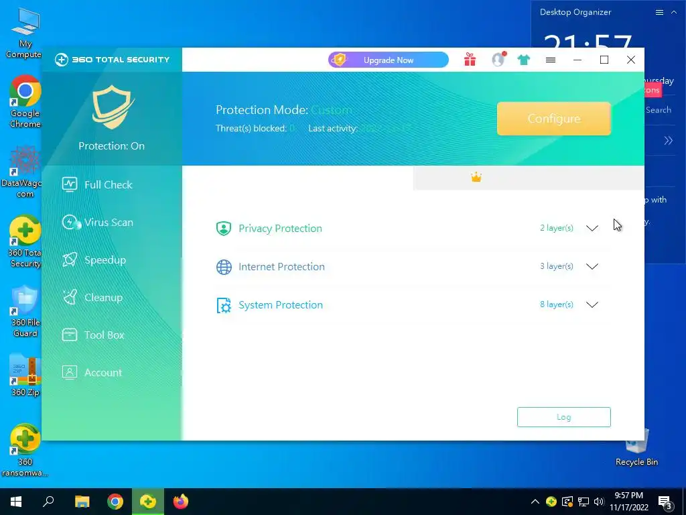Click the taskbar search magnifier

(x=48, y=502)
